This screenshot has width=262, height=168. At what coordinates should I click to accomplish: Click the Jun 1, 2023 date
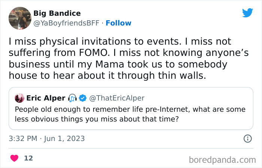(x=64, y=139)
